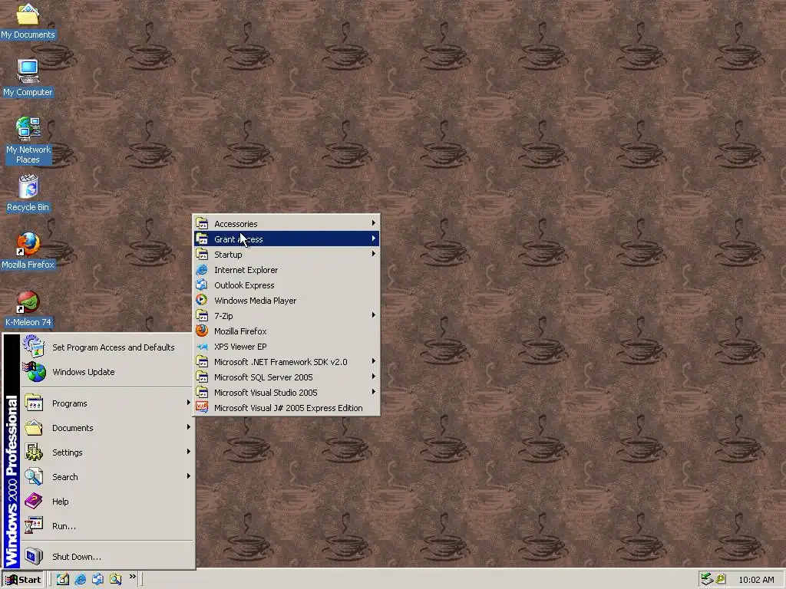
Task: Click the Safely Remove Hardware tray icon
Action: pyautogui.click(x=707, y=579)
